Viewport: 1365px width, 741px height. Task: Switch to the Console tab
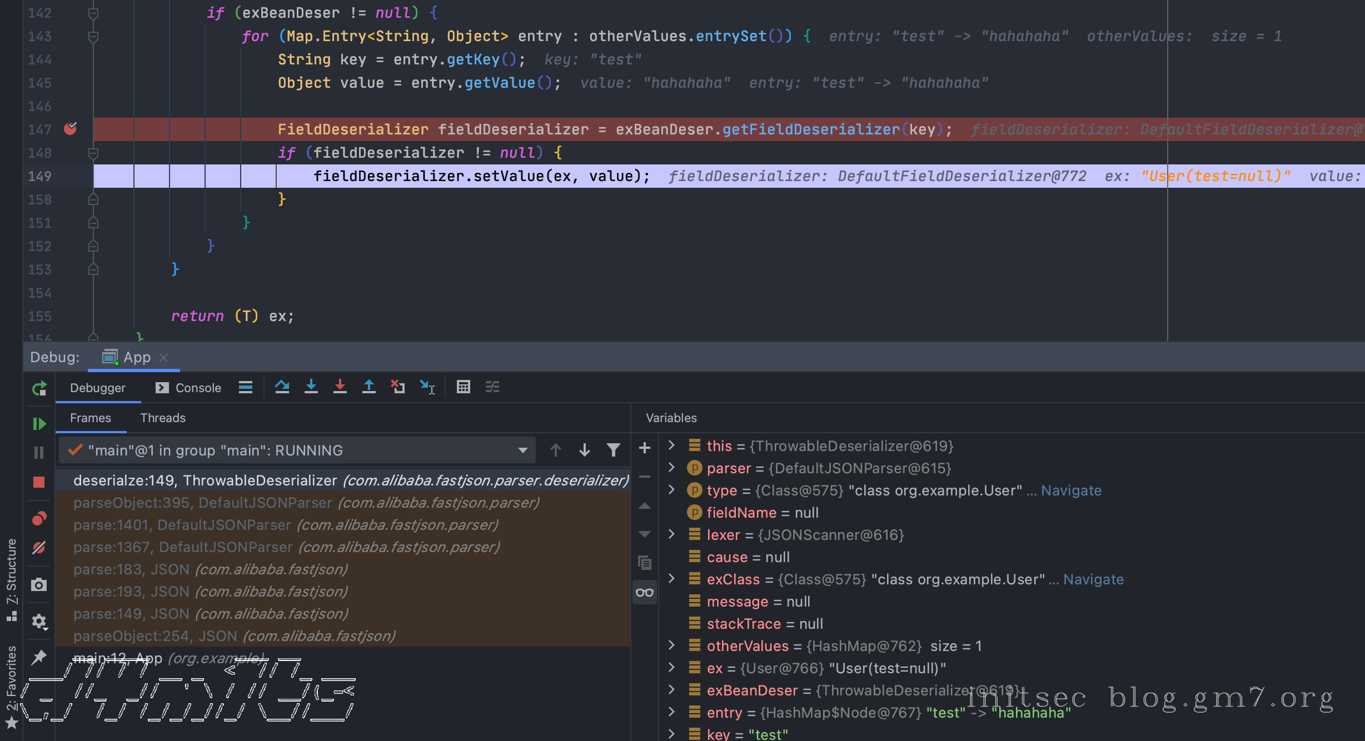pos(189,388)
